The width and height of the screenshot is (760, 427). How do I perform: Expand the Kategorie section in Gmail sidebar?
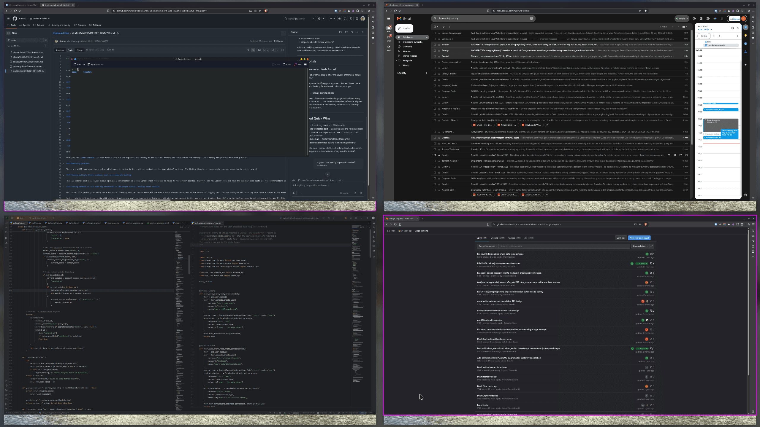point(397,60)
